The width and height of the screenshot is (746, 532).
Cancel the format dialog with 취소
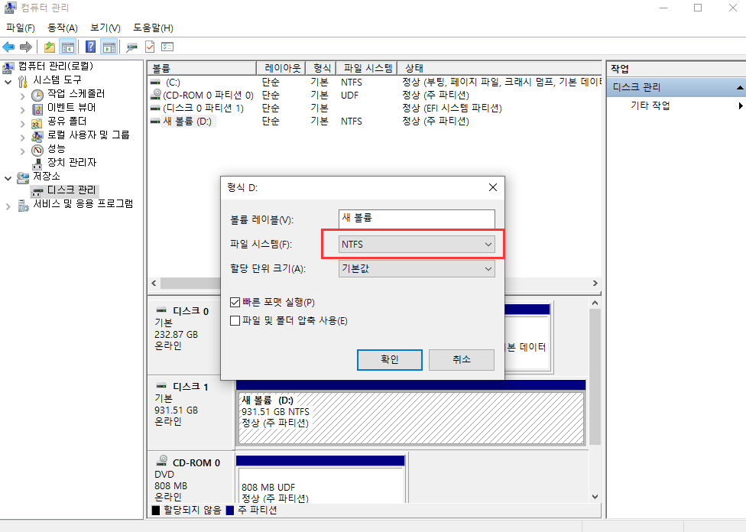[462, 360]
